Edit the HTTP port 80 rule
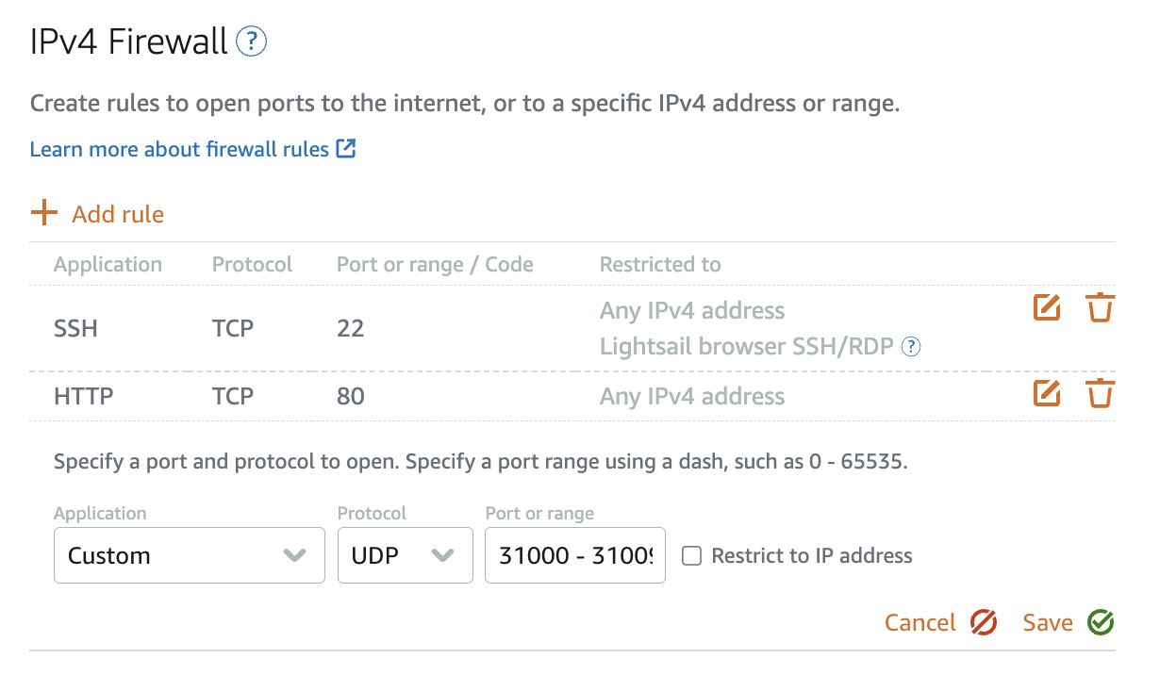This screenshot has height=675, width=1160. tap(1047, 393)
